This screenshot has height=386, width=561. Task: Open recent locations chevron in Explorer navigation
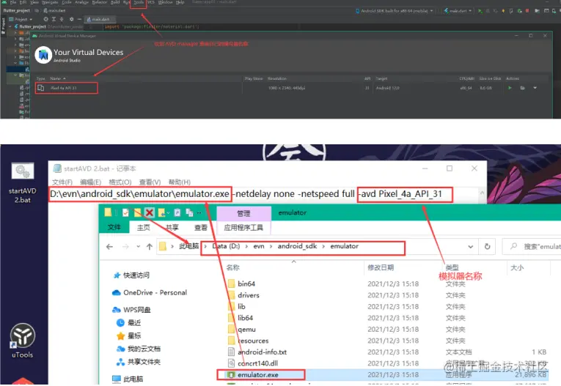(x=138, y=247)
